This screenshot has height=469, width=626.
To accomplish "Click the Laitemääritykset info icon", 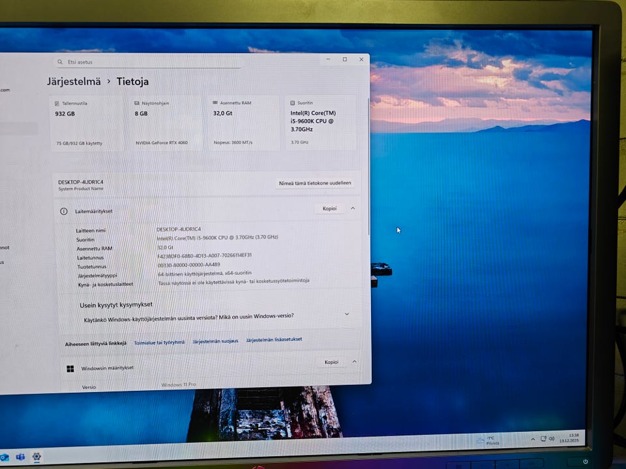I will pyautogui.click(x=63, y=211).
